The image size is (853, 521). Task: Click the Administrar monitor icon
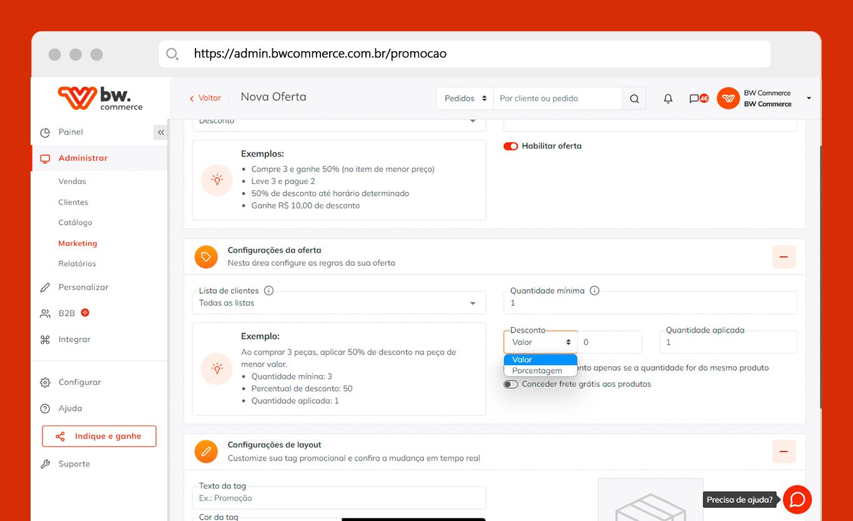pos(45,158)
